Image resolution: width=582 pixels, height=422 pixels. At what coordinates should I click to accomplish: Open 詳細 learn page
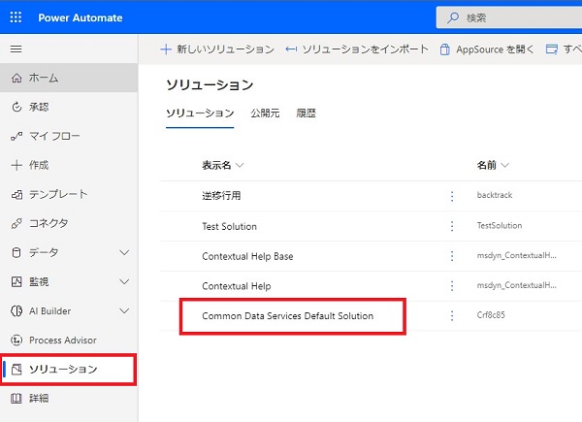coord(69,399)
